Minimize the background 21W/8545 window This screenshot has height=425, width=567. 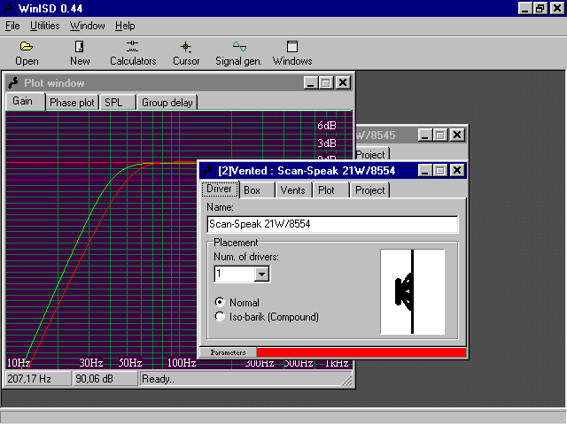[425, 135]
